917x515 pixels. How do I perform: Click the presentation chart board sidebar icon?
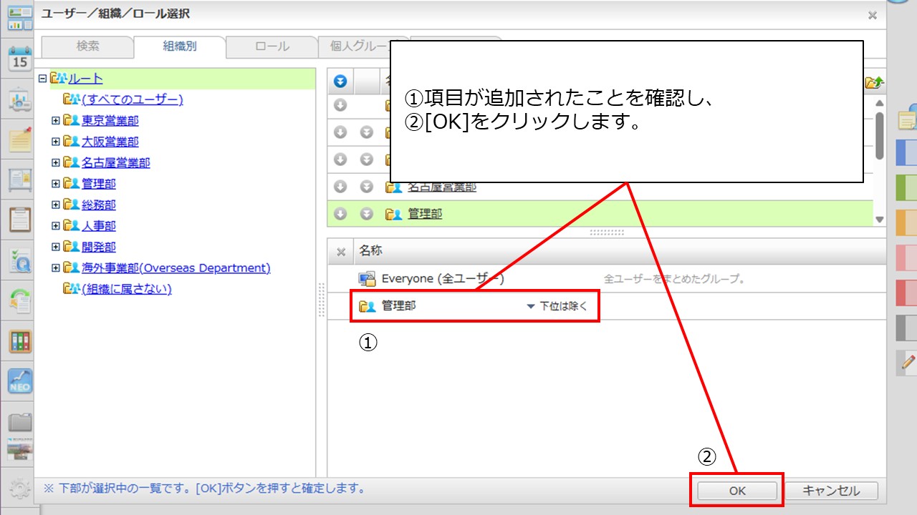[20, 99]
